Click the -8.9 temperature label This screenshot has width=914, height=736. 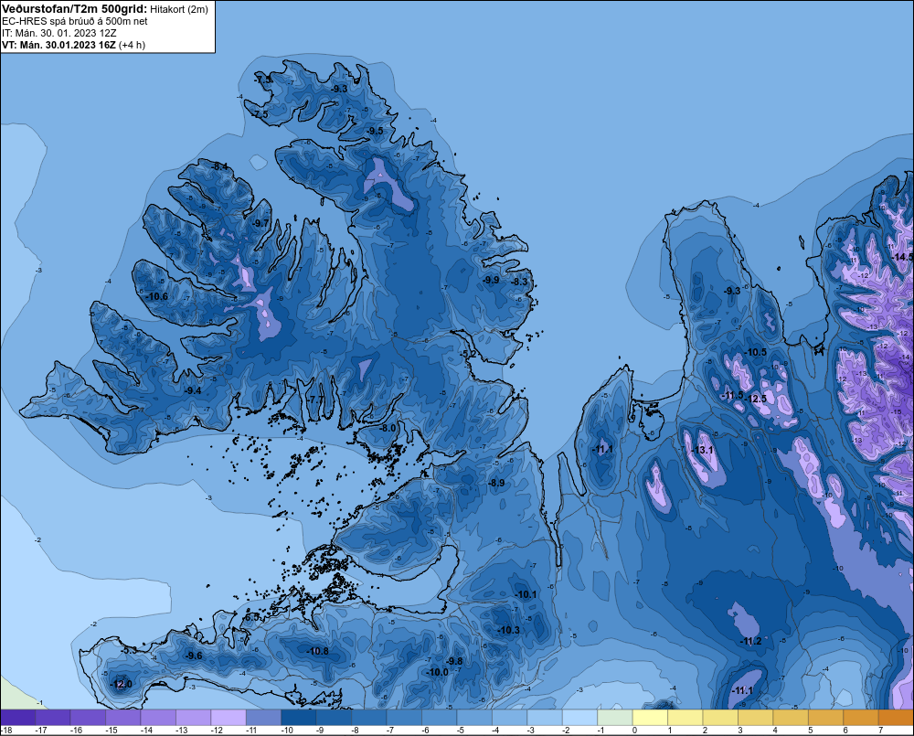[x=496, y=483]
